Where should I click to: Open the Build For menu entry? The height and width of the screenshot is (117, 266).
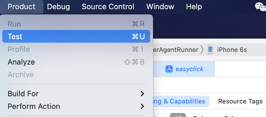[76, 94]
